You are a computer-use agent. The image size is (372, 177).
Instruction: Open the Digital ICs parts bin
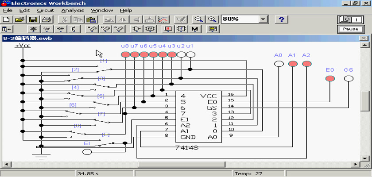tap(118, 29)
